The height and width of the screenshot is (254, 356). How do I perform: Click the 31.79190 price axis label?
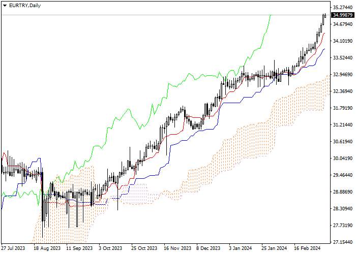click(343, 108)
